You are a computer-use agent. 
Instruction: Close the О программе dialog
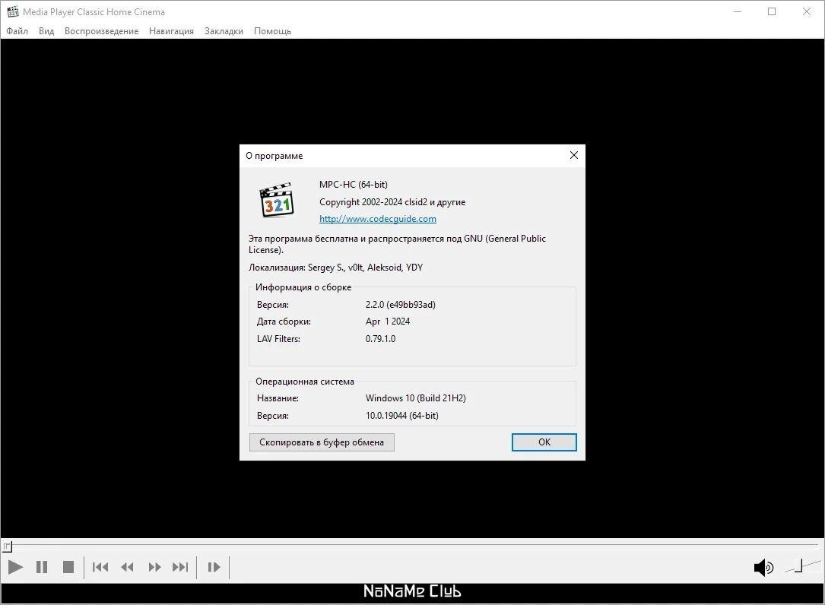574,155
